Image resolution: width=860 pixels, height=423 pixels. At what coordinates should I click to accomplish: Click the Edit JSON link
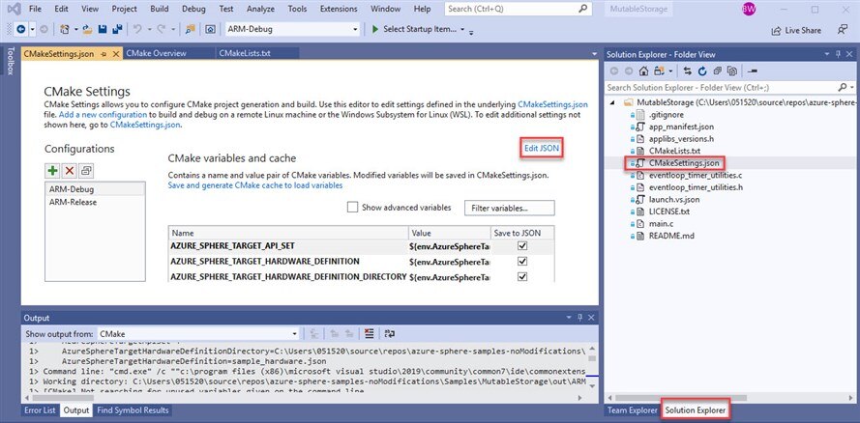tap(542, 147)
